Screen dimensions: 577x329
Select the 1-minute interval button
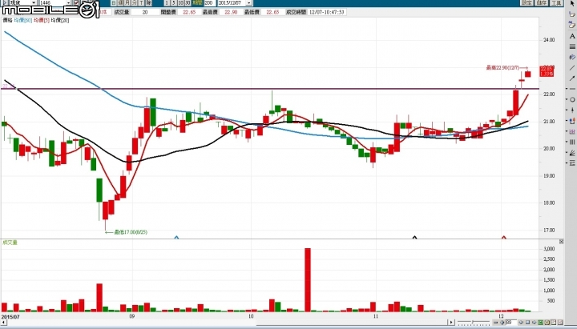[x=167, y=2]
